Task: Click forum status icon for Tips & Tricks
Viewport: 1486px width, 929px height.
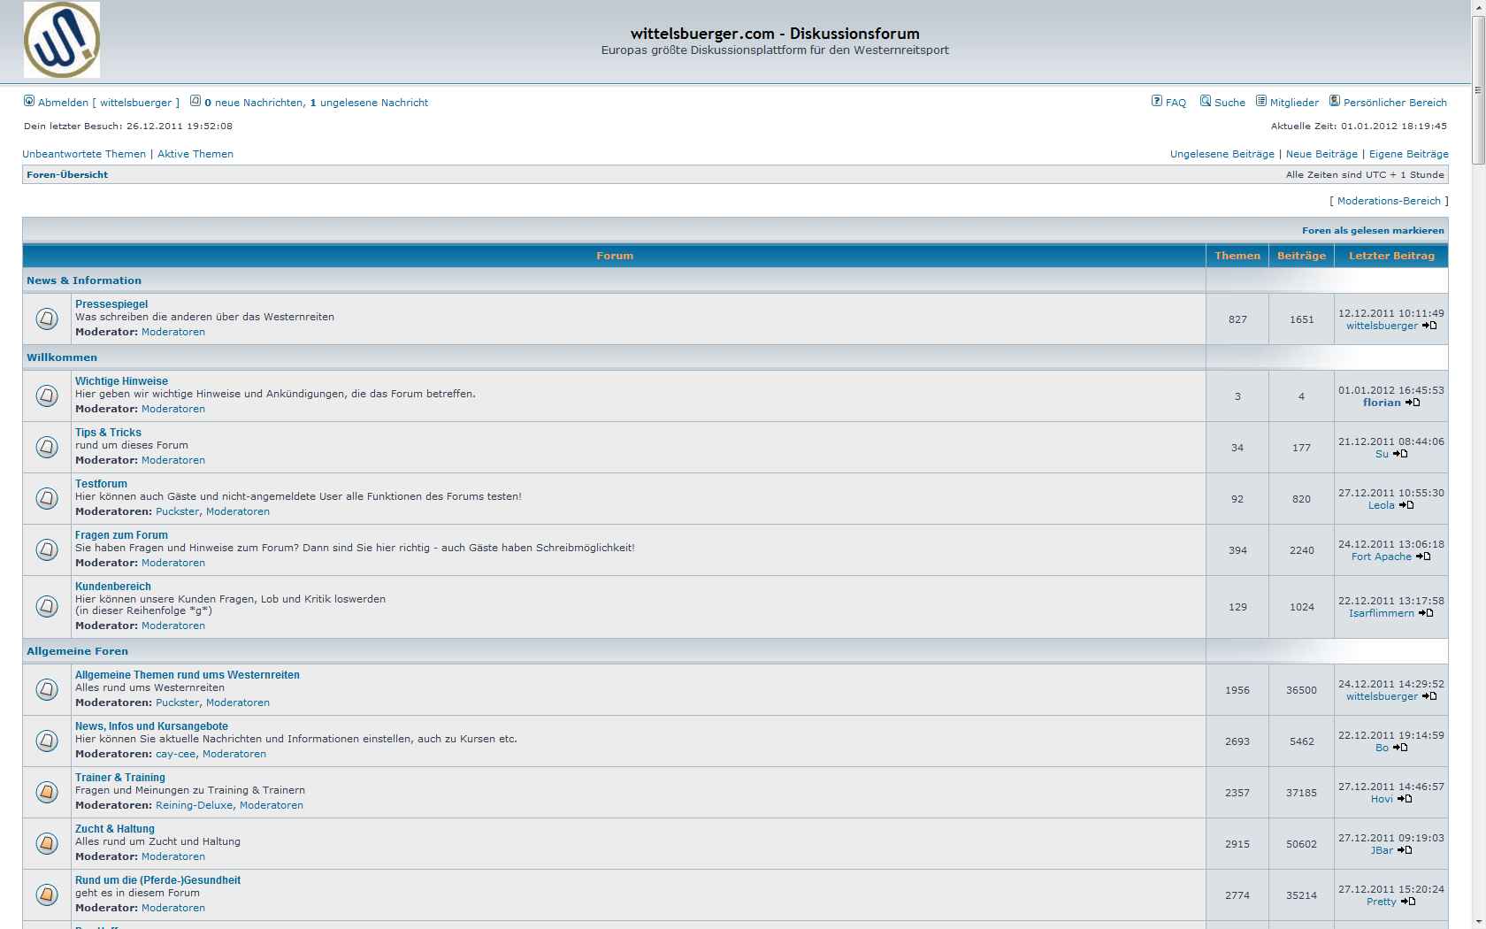Action: click(47, 447)
